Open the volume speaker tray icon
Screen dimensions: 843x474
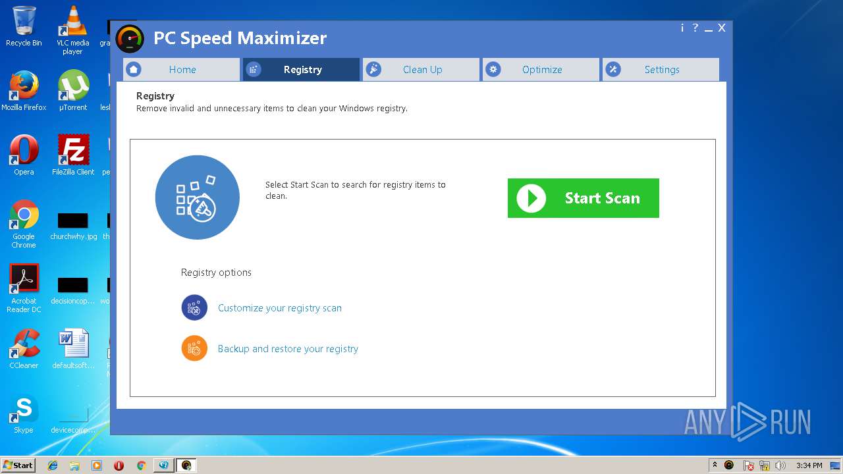pos(780,465)
